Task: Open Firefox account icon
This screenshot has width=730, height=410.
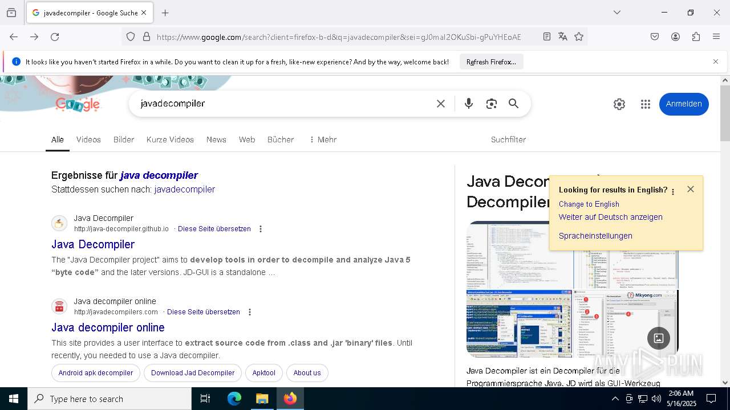Action: click(675, 36)
